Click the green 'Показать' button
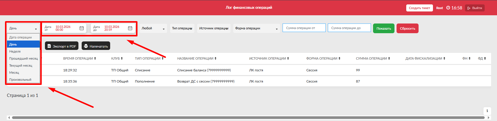 coord(384,28)
